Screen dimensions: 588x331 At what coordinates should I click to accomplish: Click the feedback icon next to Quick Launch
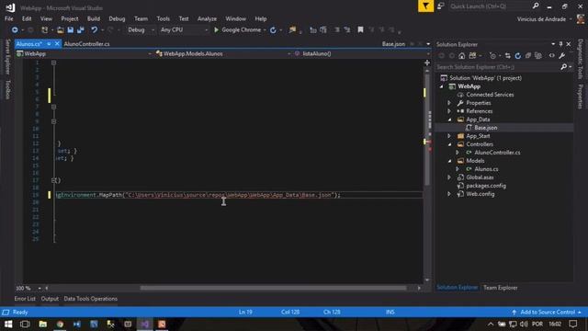point(441,6)
